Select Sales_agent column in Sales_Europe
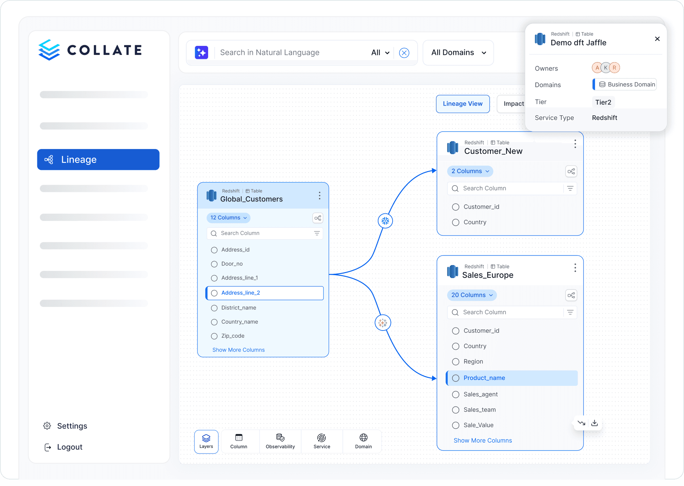Viewport: 684px width, 486px height. (x=456, y=395)
